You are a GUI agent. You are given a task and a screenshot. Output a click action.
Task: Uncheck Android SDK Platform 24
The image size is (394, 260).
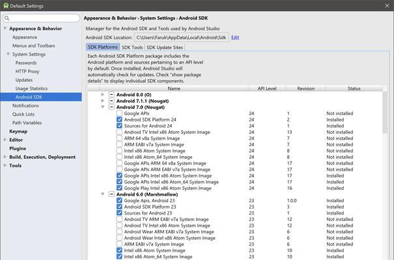(x=119, y=120)
